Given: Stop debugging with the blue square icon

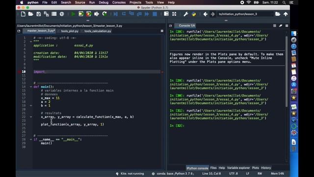Looking at the screenshot, I should pyautogui.click(x=155, y=14).
